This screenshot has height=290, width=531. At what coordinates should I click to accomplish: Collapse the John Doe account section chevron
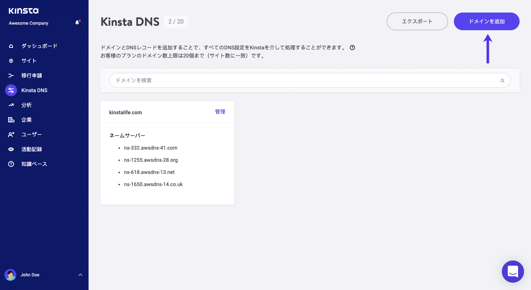pos(80,275)
